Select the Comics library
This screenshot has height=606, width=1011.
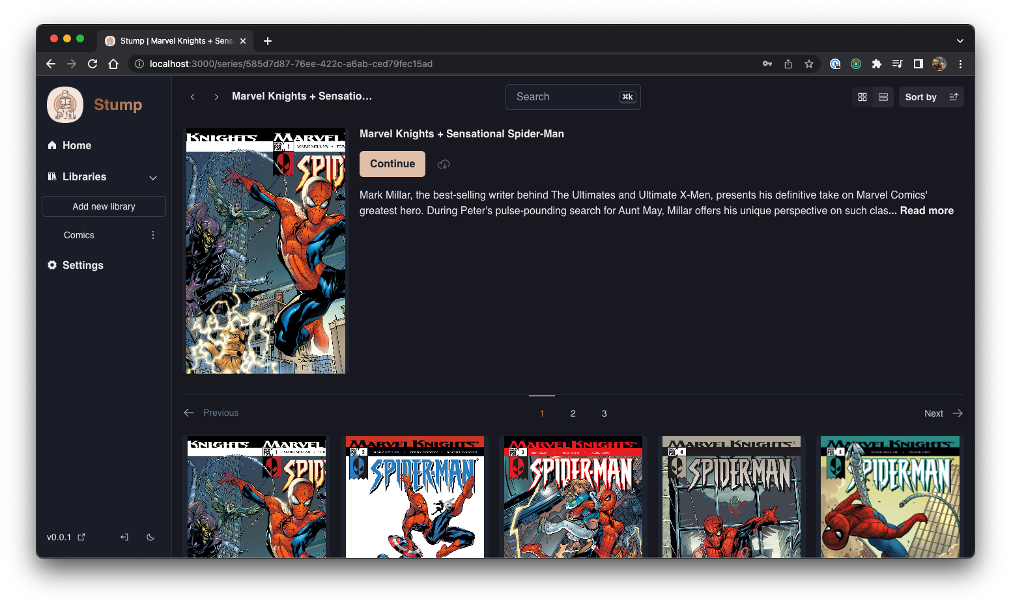click(x=79, y=235)
